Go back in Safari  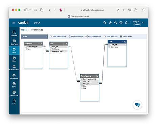(x=49, y=10)
